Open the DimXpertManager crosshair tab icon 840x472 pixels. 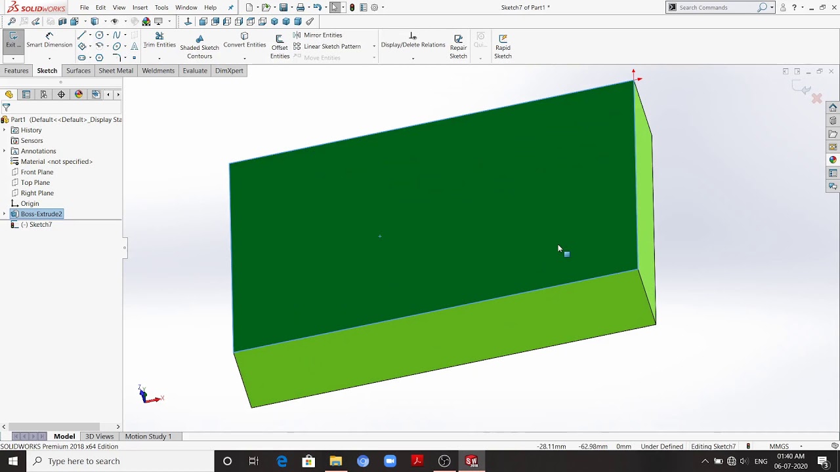61,94
